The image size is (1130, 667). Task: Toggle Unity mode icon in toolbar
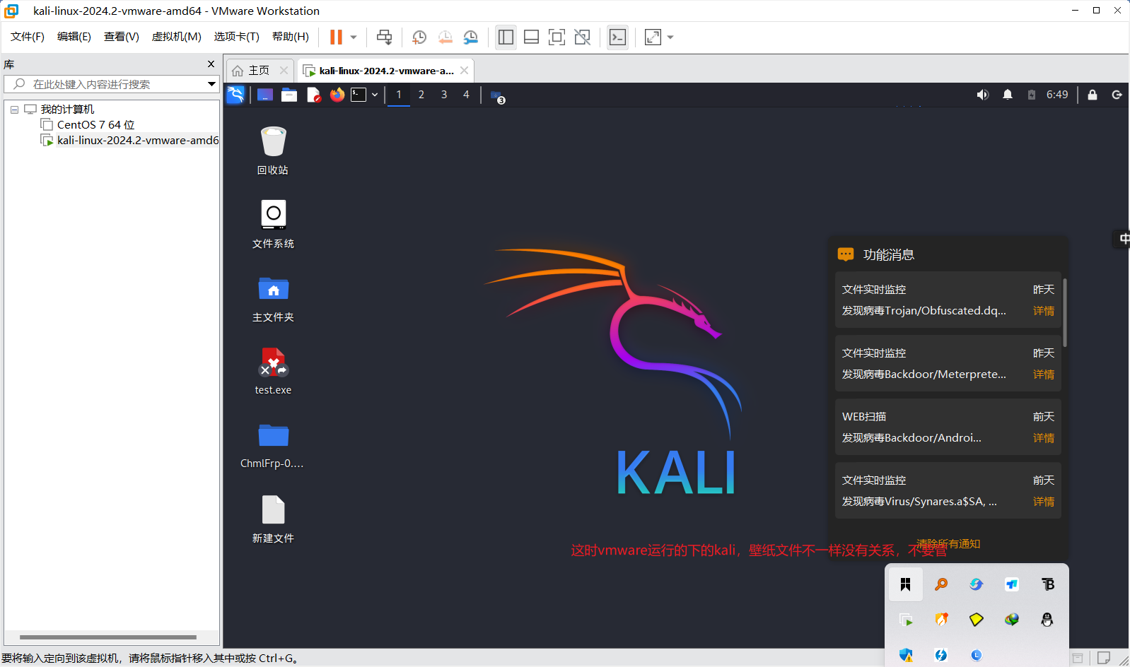tap(582, 37)
